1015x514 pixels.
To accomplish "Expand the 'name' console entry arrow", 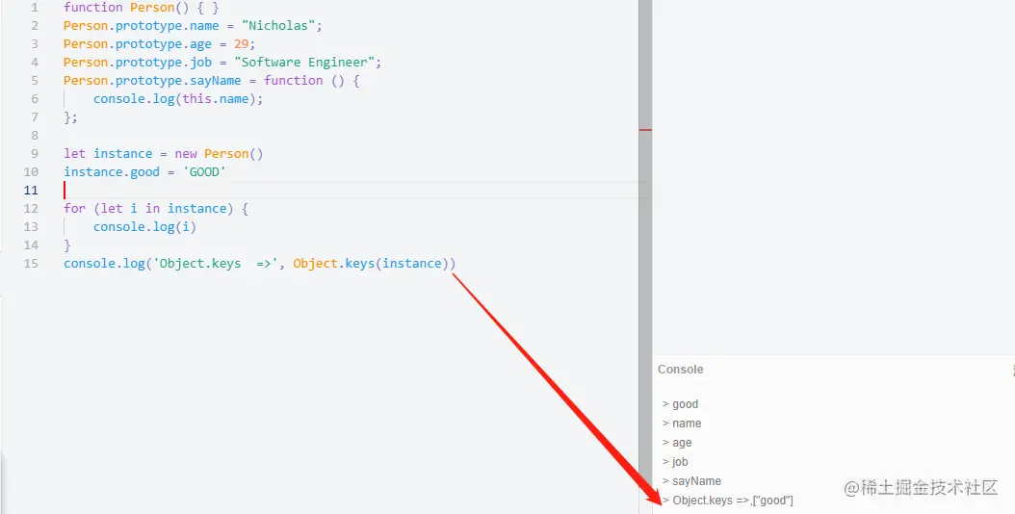I will 665,424.
